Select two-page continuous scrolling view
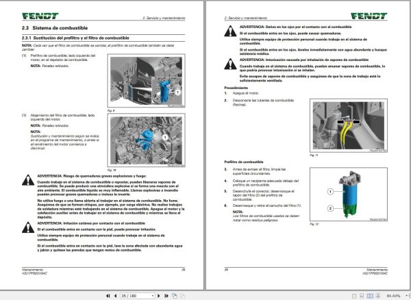The width and height of the screenshot is (411, 300). click(378, 296)
